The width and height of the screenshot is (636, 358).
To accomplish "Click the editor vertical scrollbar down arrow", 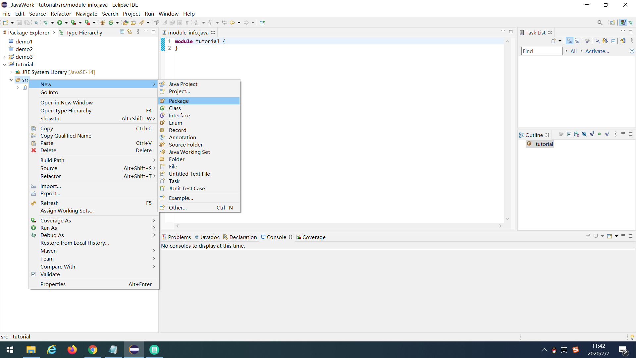I will click(507, 219).
